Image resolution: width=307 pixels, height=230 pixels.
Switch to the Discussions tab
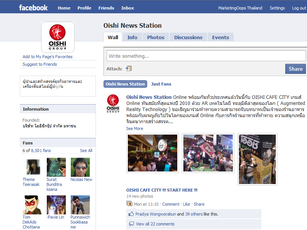[x=188, y=37]
